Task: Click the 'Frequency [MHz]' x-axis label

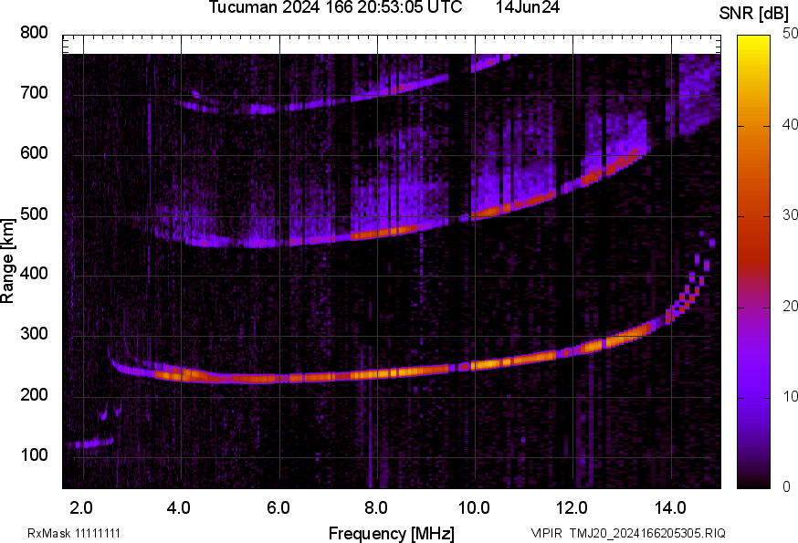Action: (392, 534)
